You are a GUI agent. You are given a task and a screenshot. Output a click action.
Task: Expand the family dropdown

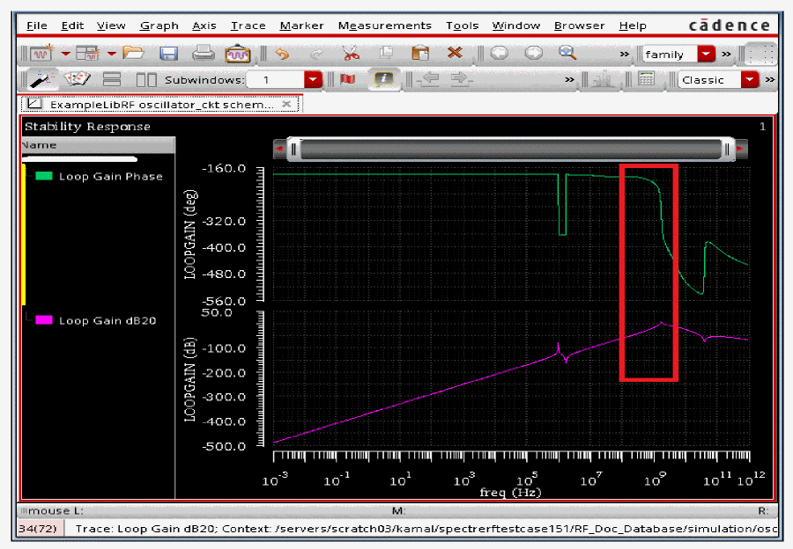pyautogui.click(x=706, y=55)
